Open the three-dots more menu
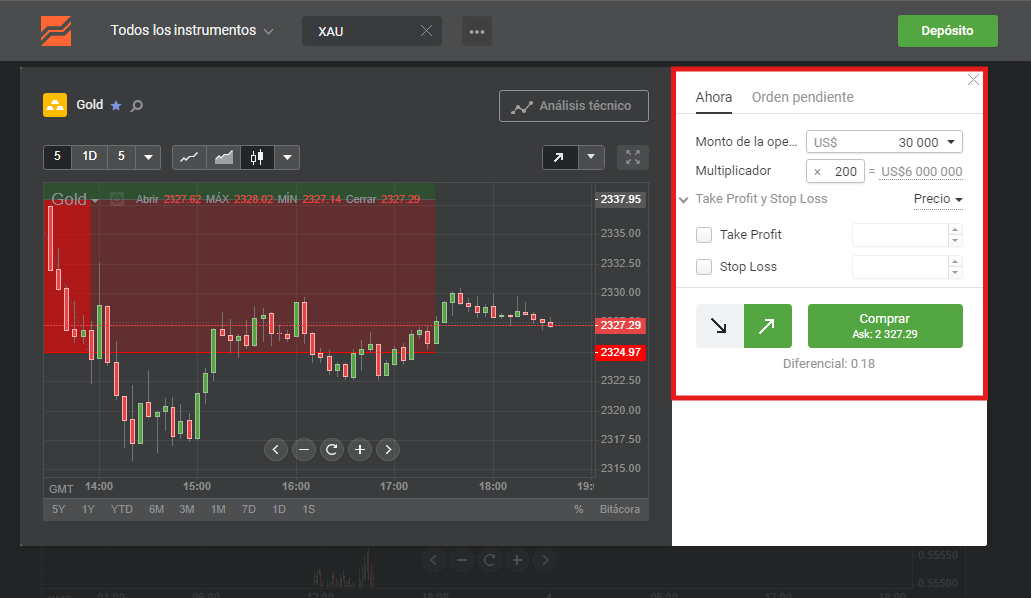This screenshot has height=598, width=1031. tap(477, 31)
